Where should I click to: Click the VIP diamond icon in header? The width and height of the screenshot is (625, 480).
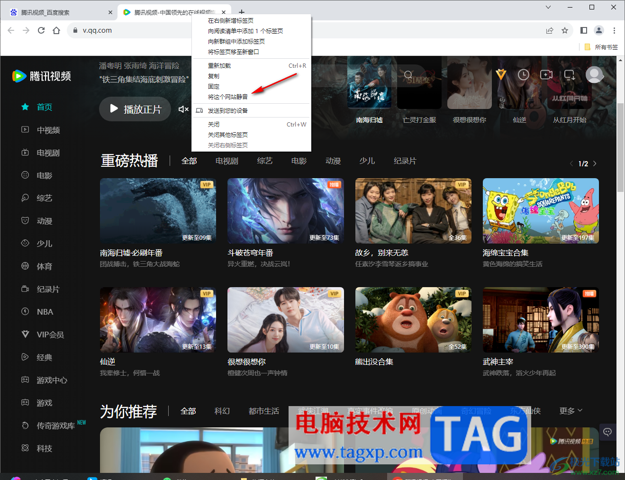501,74
